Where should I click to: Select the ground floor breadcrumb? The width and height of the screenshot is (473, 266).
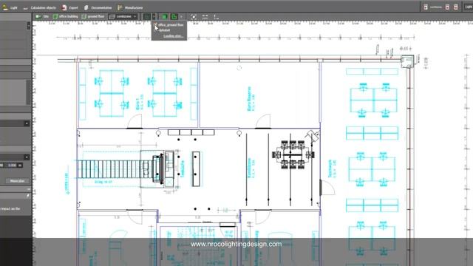[93, 16]
